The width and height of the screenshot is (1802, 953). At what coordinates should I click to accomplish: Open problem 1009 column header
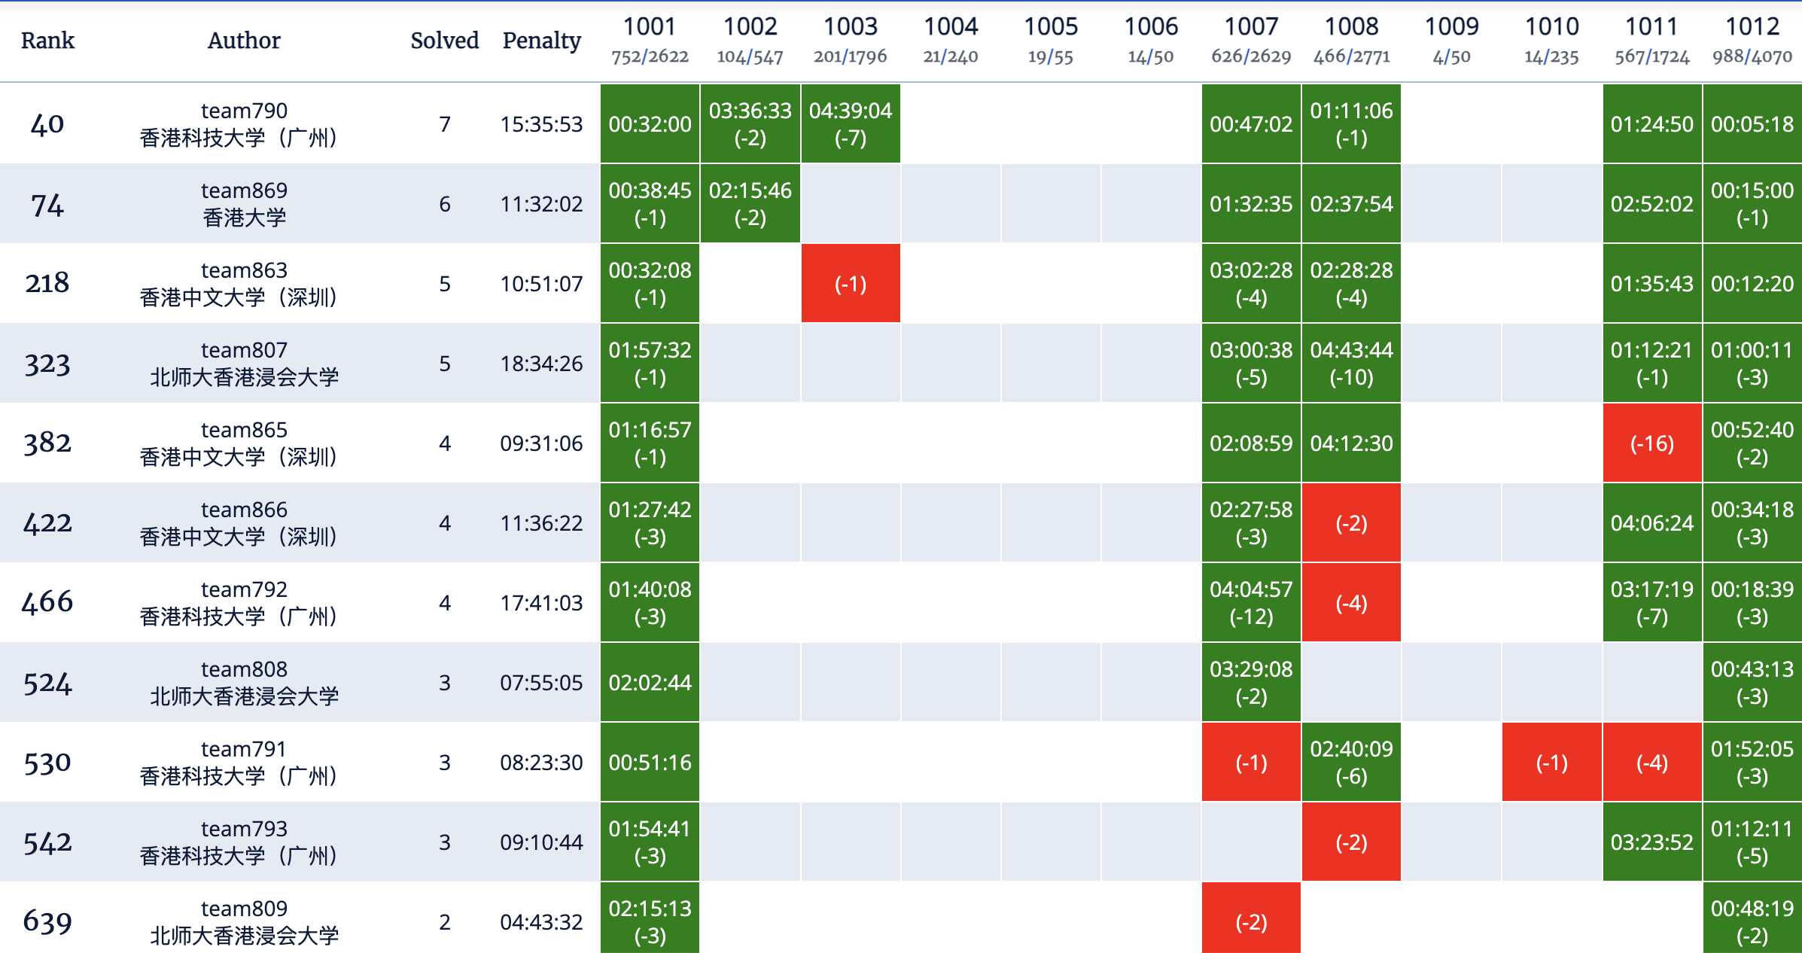point(1452,41)
